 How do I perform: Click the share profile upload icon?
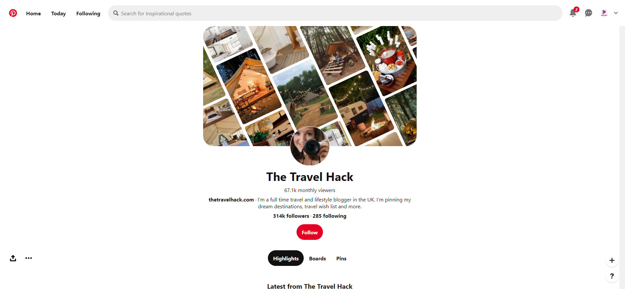(13, 258)
